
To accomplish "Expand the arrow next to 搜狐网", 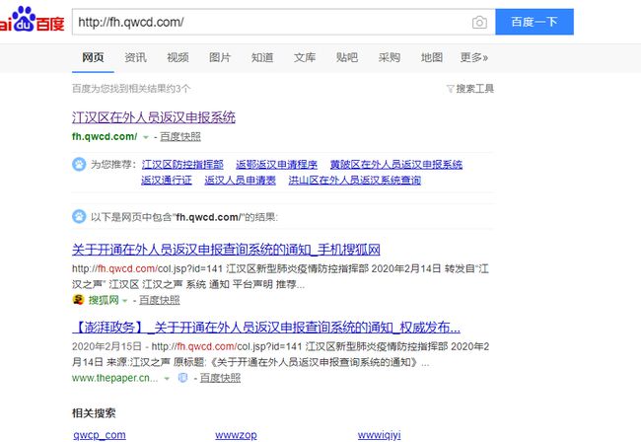I will click(126, 300).
